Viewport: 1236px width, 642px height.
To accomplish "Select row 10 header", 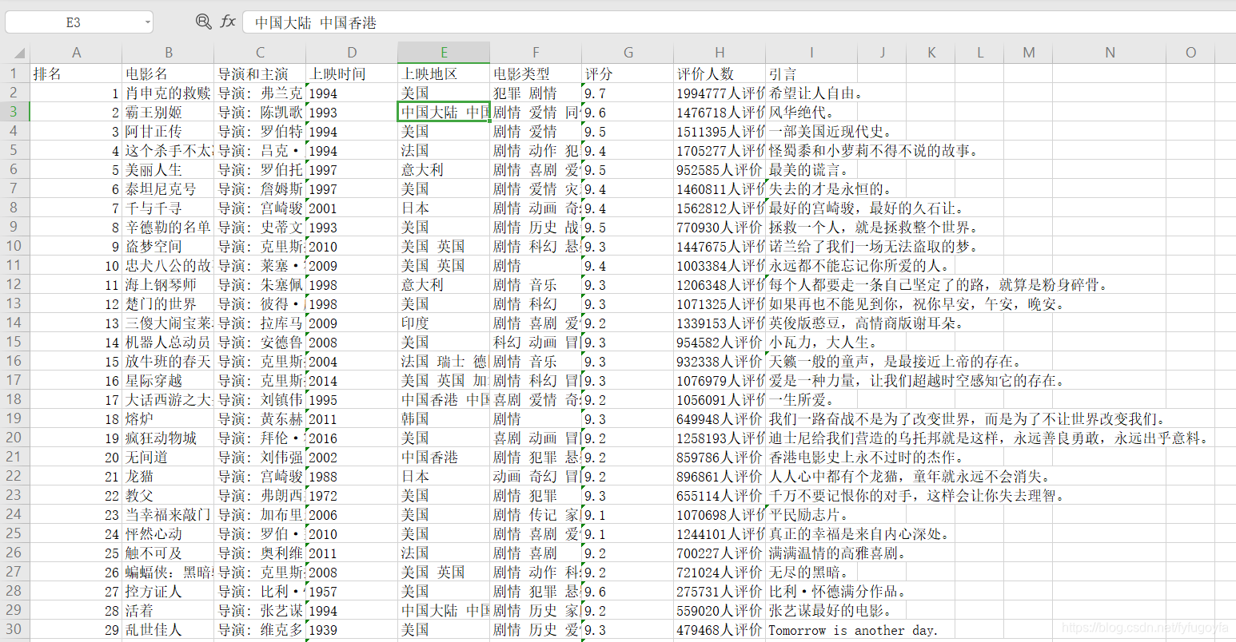I will [x=14, y=246].
